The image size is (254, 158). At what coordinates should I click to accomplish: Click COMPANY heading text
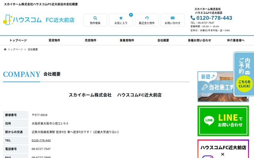[21, 74]
